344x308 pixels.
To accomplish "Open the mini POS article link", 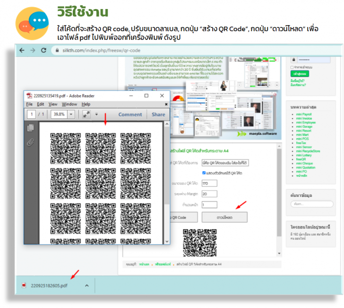I will [x=302, y=139].
